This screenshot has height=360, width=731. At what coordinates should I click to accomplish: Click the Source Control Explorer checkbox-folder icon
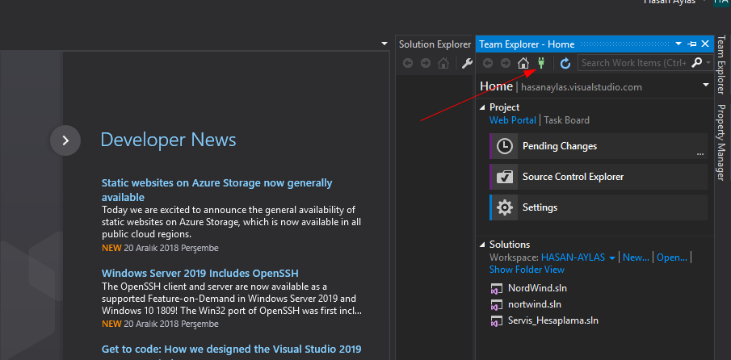(504, 177)
